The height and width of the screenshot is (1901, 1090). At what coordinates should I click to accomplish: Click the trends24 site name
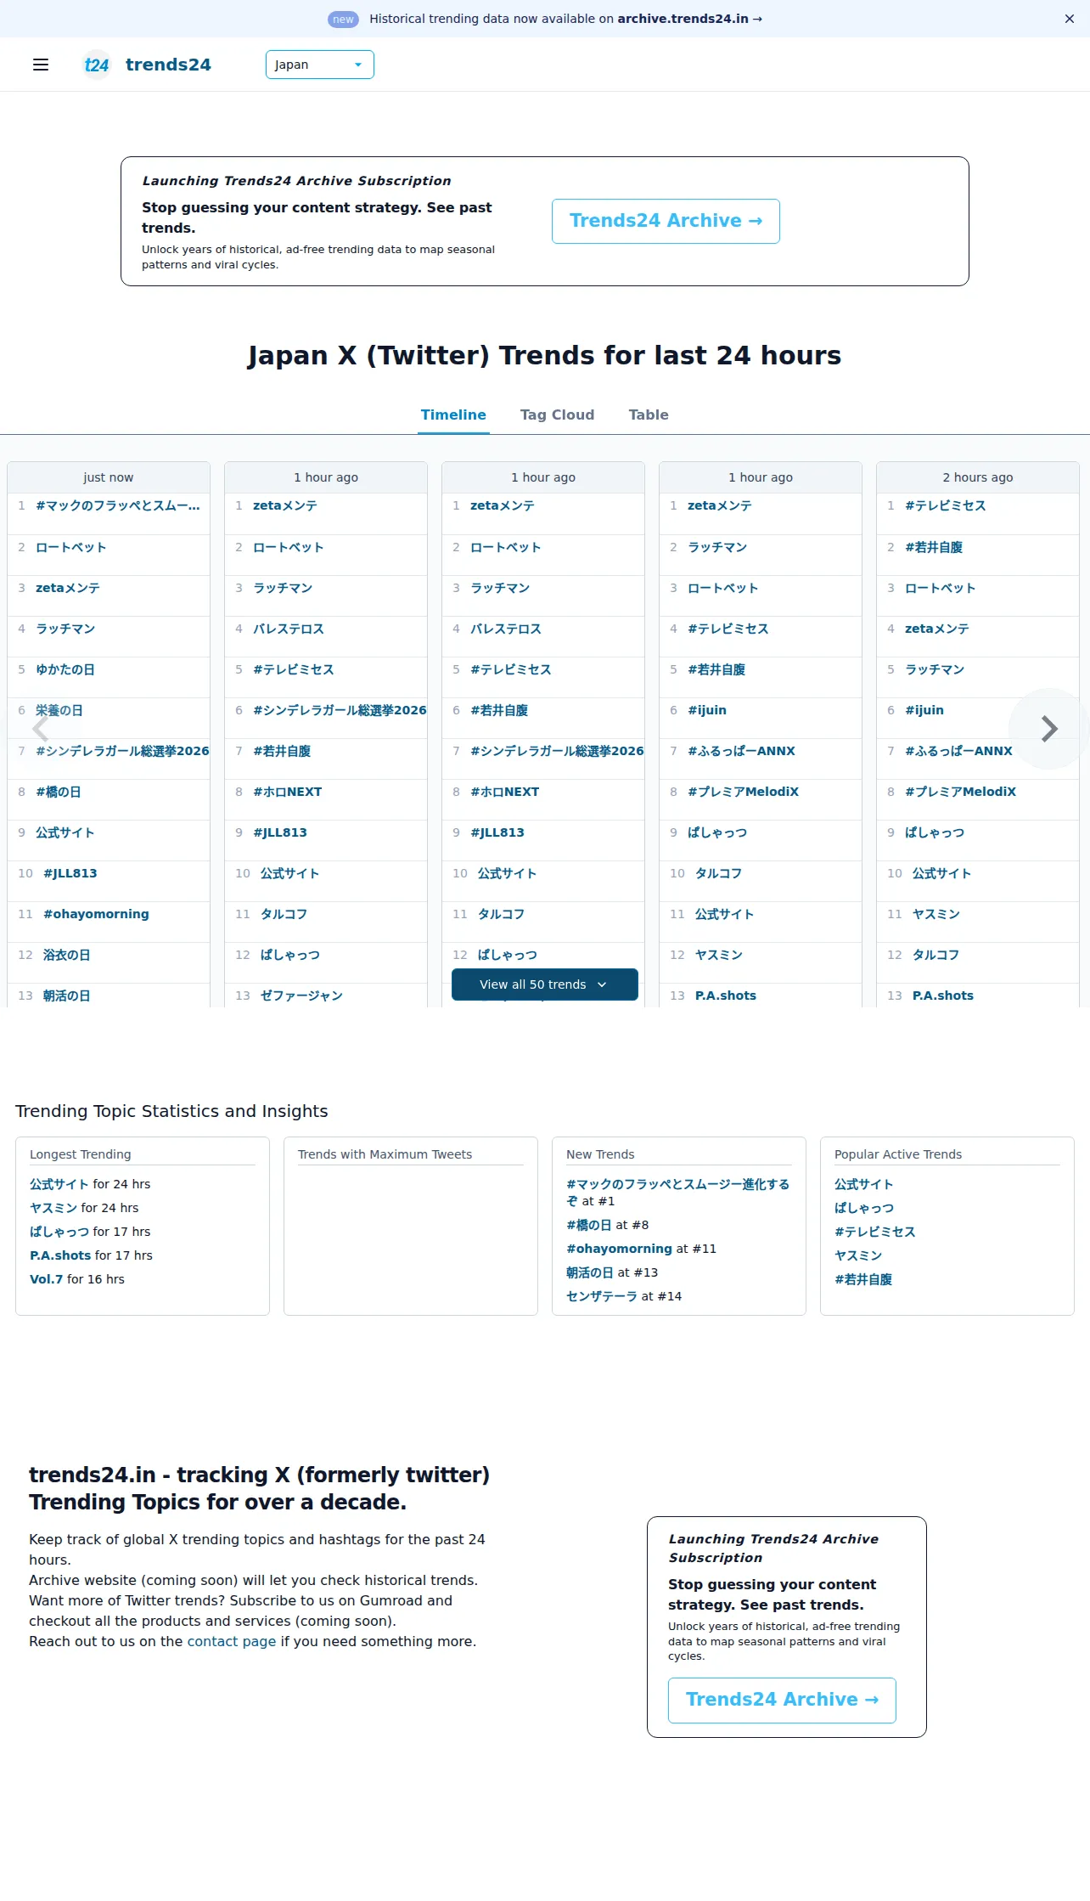click(x=168, y=65)
